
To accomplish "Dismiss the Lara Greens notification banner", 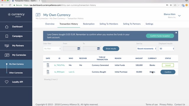I will (176, 33).
